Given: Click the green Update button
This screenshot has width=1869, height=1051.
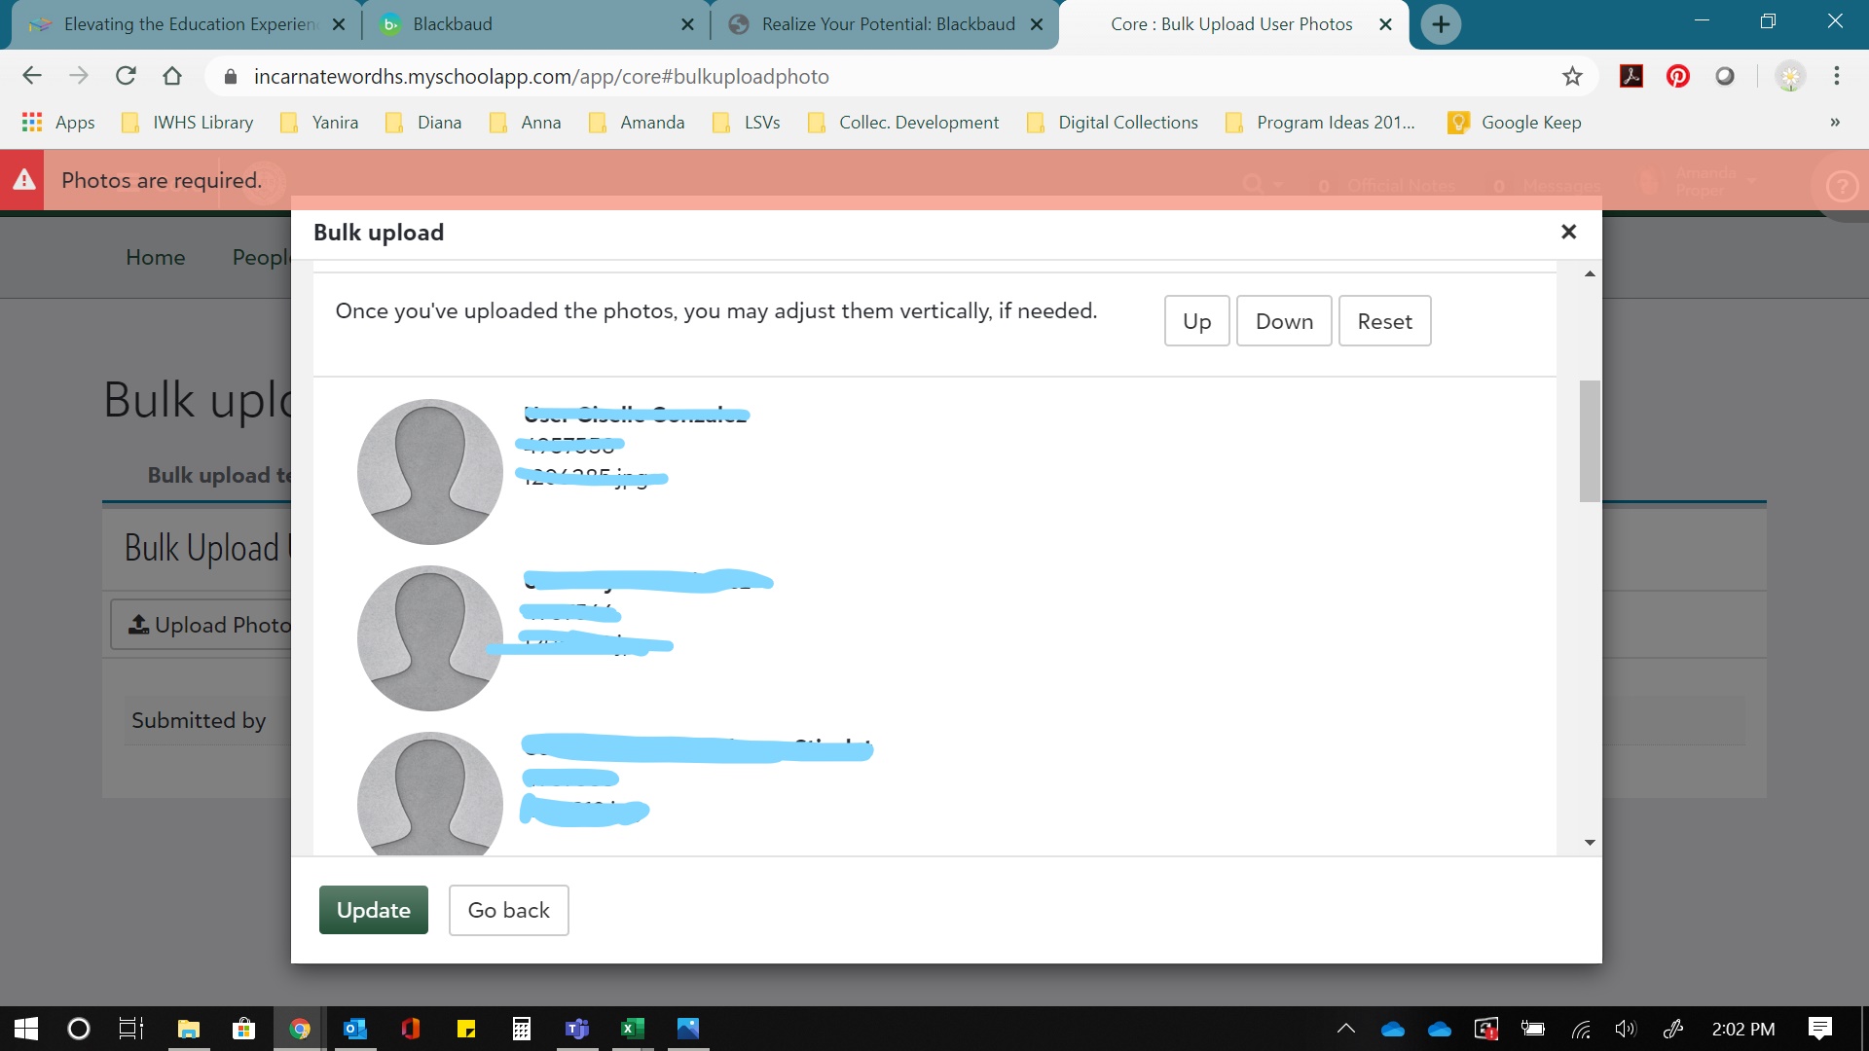Looking at the screenshot, I should pos(374,910).
